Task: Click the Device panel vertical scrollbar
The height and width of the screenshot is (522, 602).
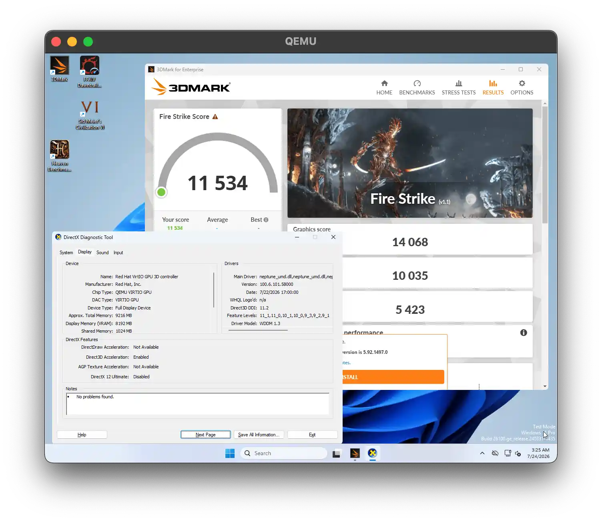Action: [x=214, y=290]
